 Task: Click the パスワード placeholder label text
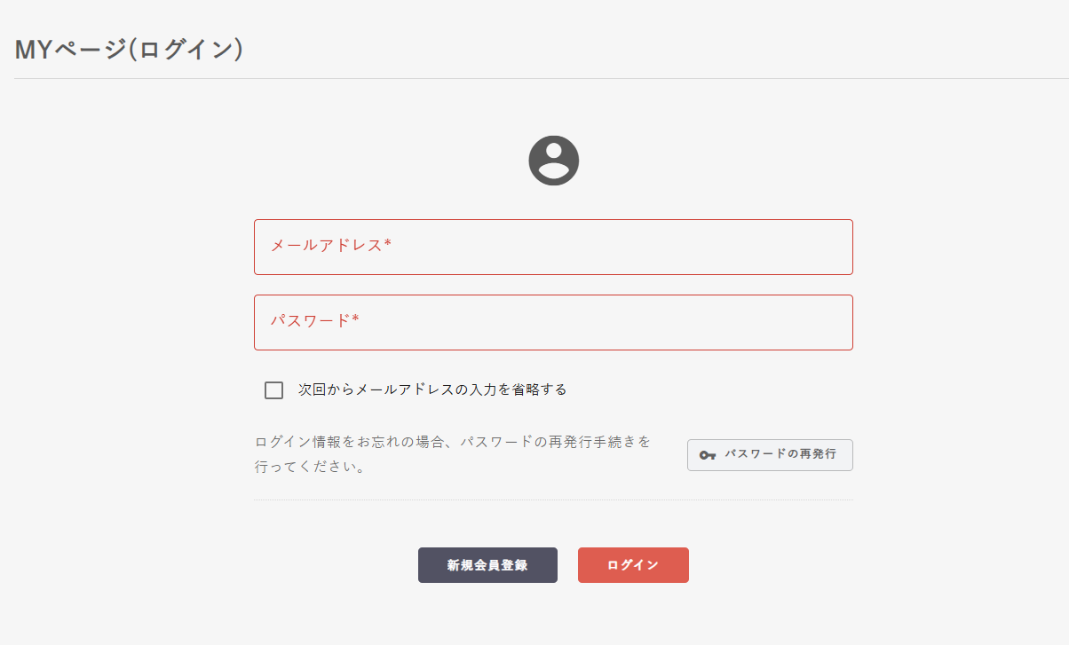click(310, 321)
